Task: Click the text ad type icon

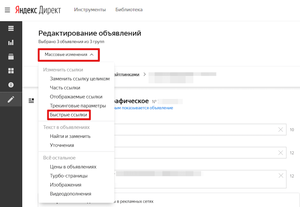Action: click(x=31, y=101)
